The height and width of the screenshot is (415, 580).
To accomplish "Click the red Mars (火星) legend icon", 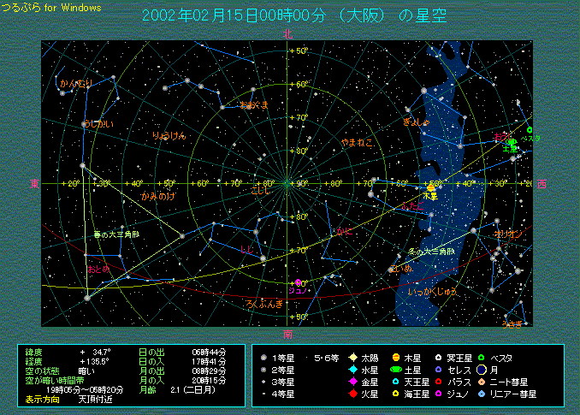I will [x=352, y=394].
